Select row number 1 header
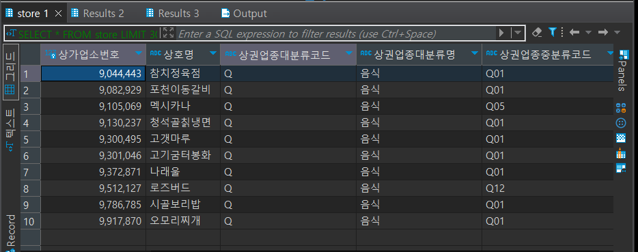Screen dimensions: 638x252 tap(31, 74)
